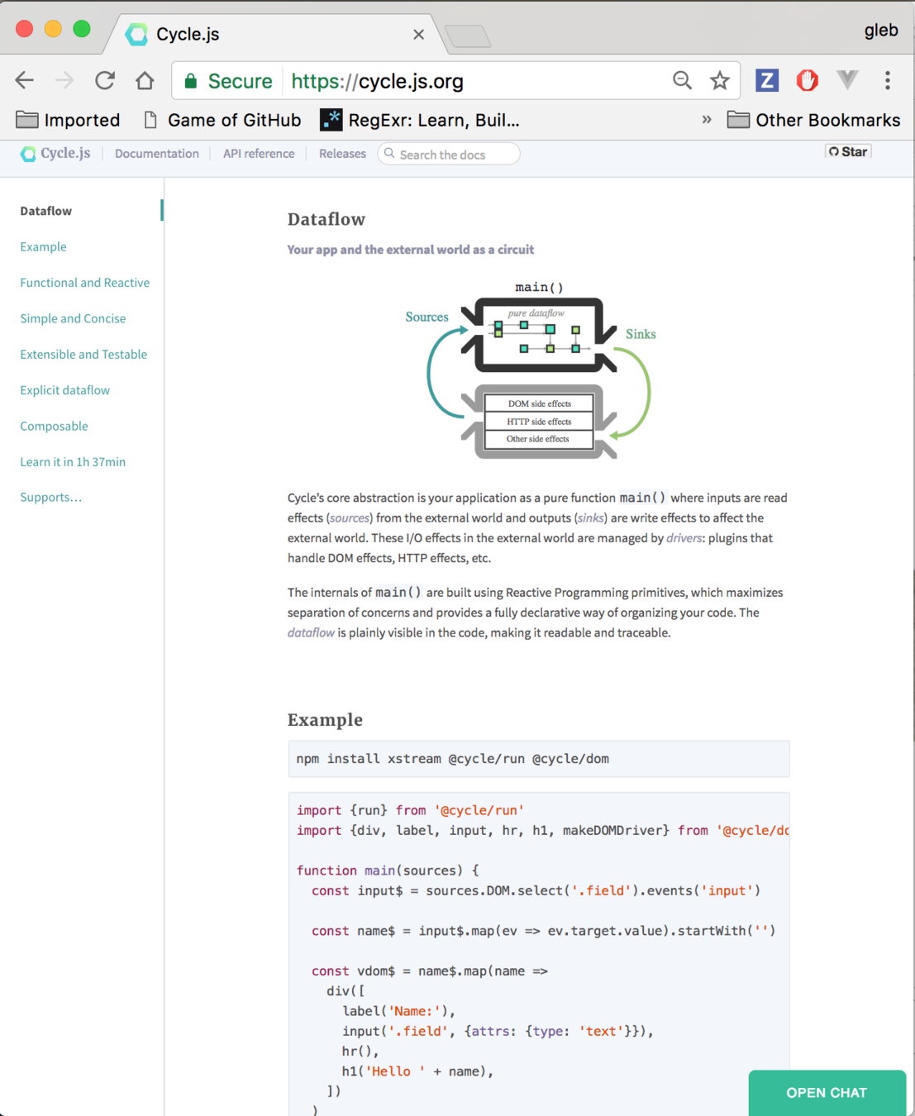The image size is (915, 1116).
Task: Click the gray V extension icon
Action: (847, 80)
